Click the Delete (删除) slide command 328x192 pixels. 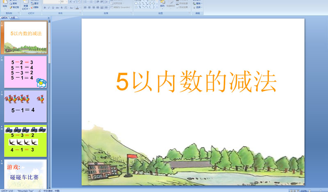[35, 7]
